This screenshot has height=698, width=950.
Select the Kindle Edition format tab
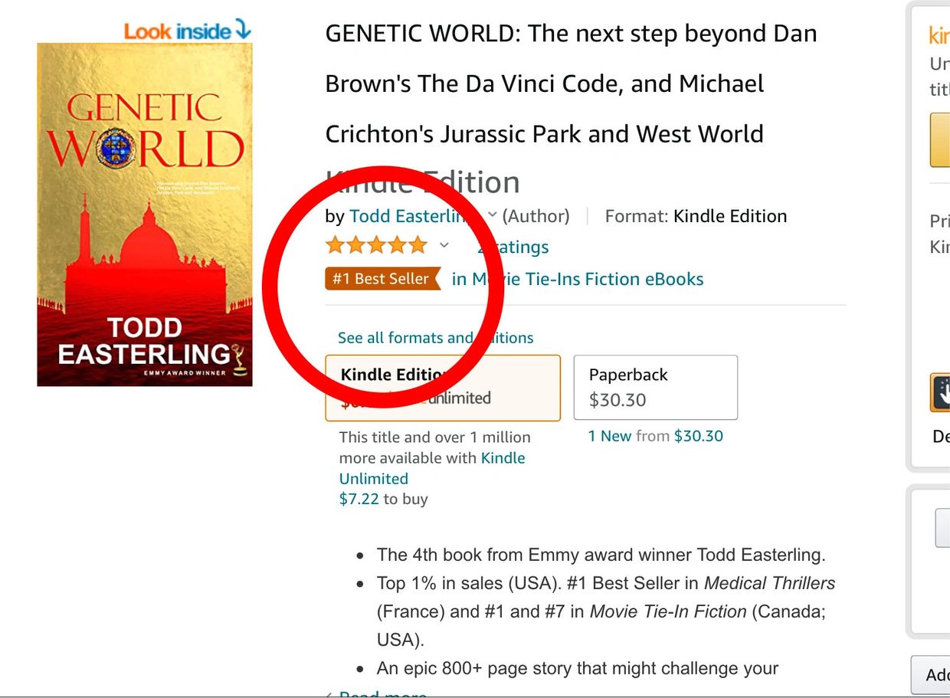pos(442,387)
